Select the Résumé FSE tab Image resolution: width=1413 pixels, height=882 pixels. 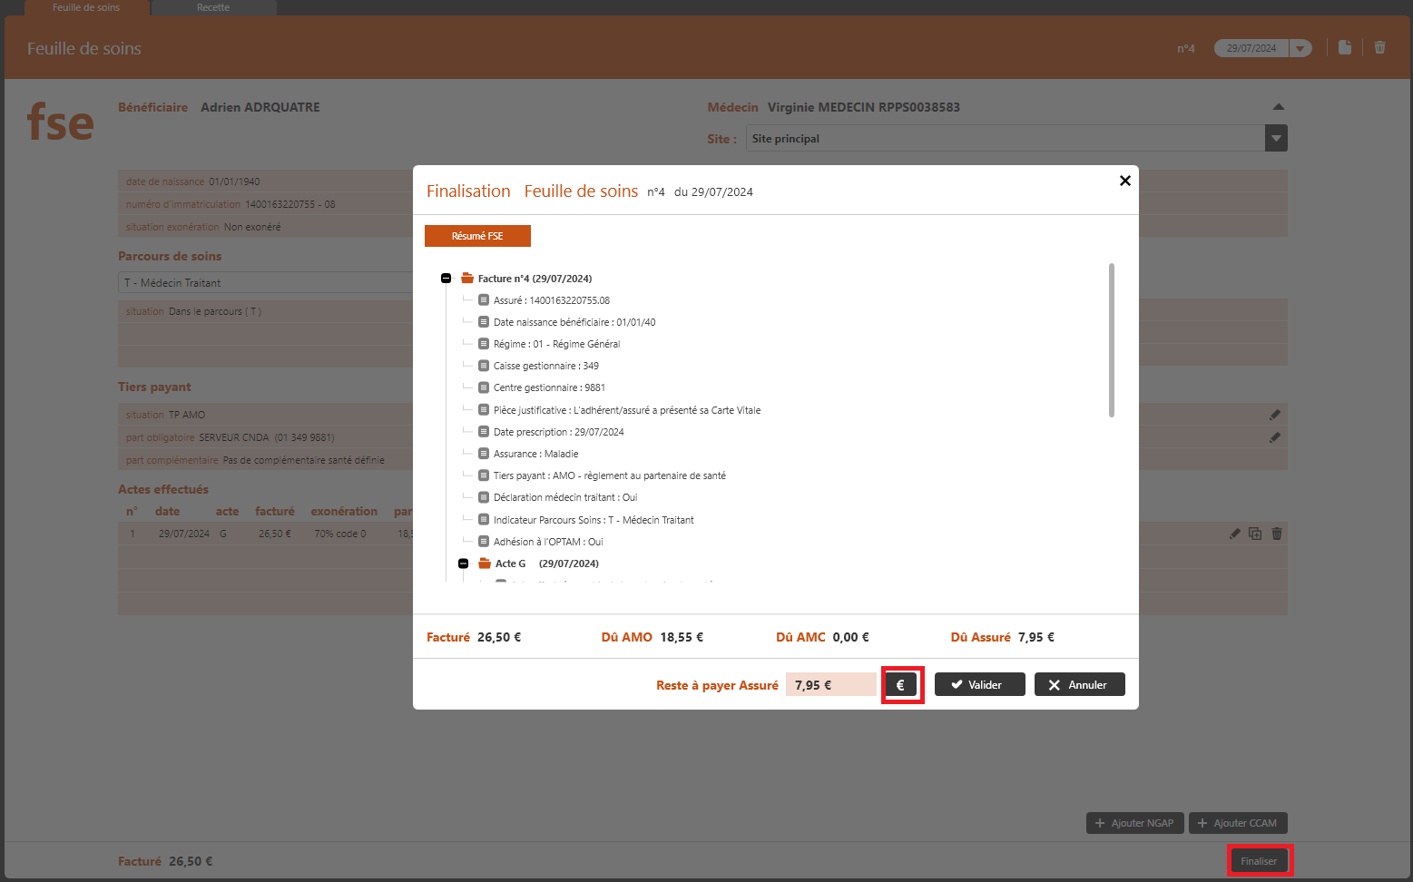click(477, 236)
